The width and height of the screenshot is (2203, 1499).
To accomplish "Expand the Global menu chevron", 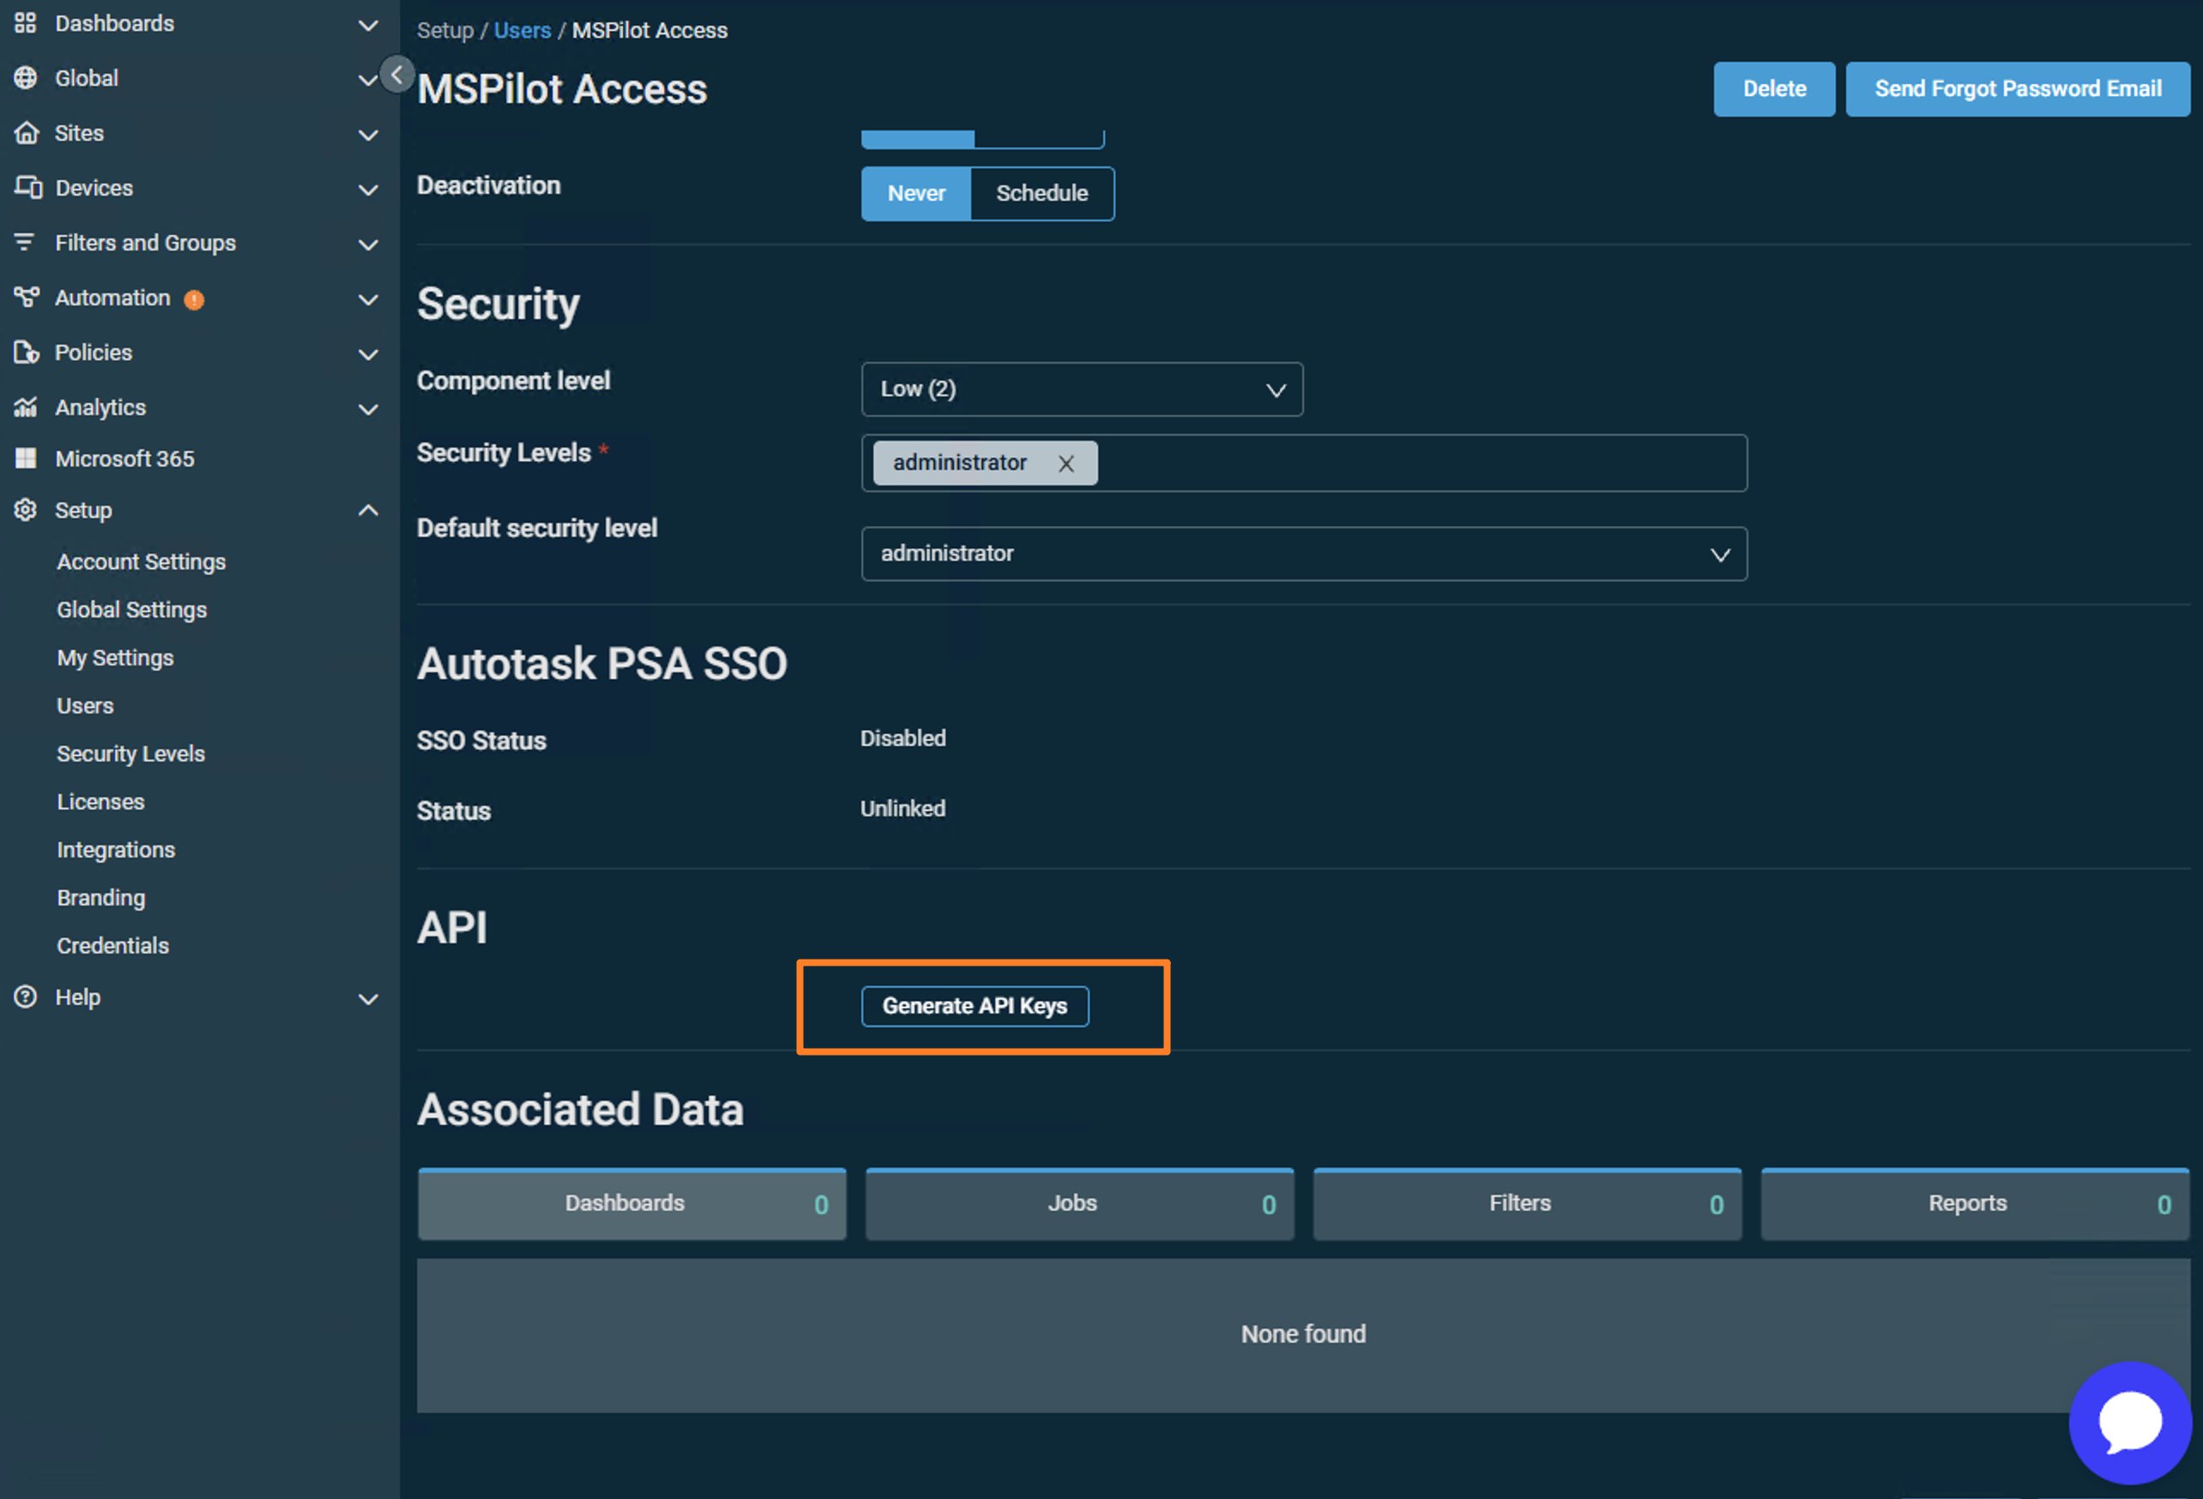I will [366, 80].
